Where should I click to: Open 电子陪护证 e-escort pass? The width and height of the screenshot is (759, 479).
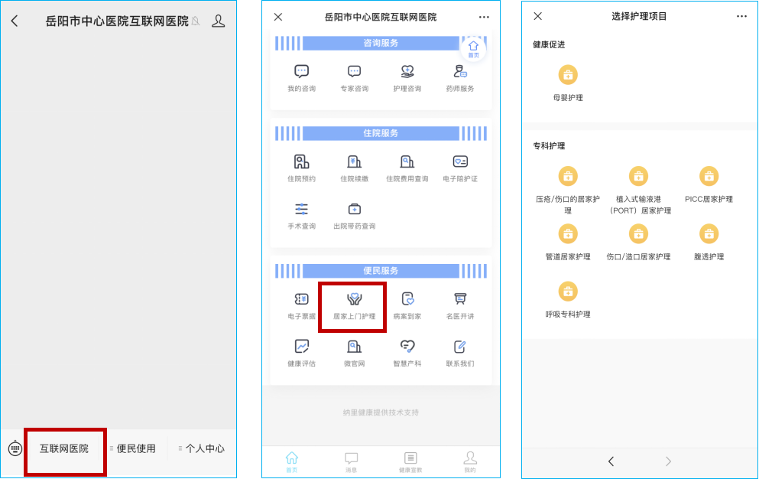click(x=460, y=168)
